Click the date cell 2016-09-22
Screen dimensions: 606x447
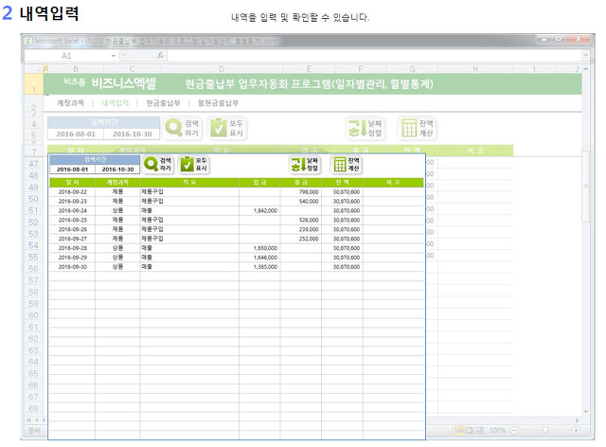click(73, 192)
